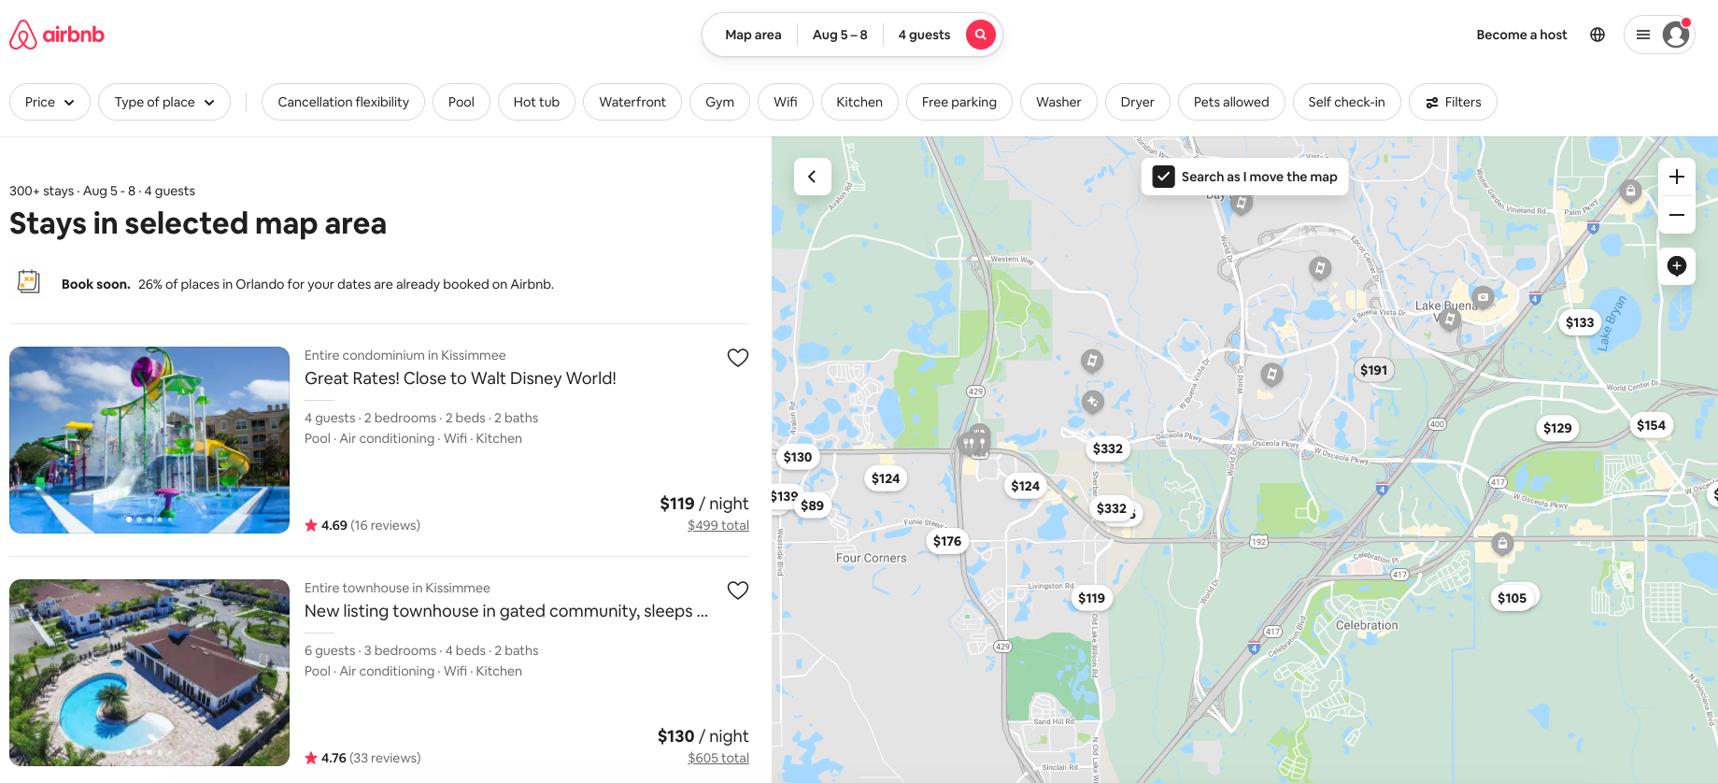Expand the Price dropdown
Screen dimensions: 1718x783
click(50, 102)
